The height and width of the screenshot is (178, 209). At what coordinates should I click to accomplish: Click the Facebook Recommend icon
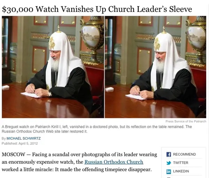169,154
